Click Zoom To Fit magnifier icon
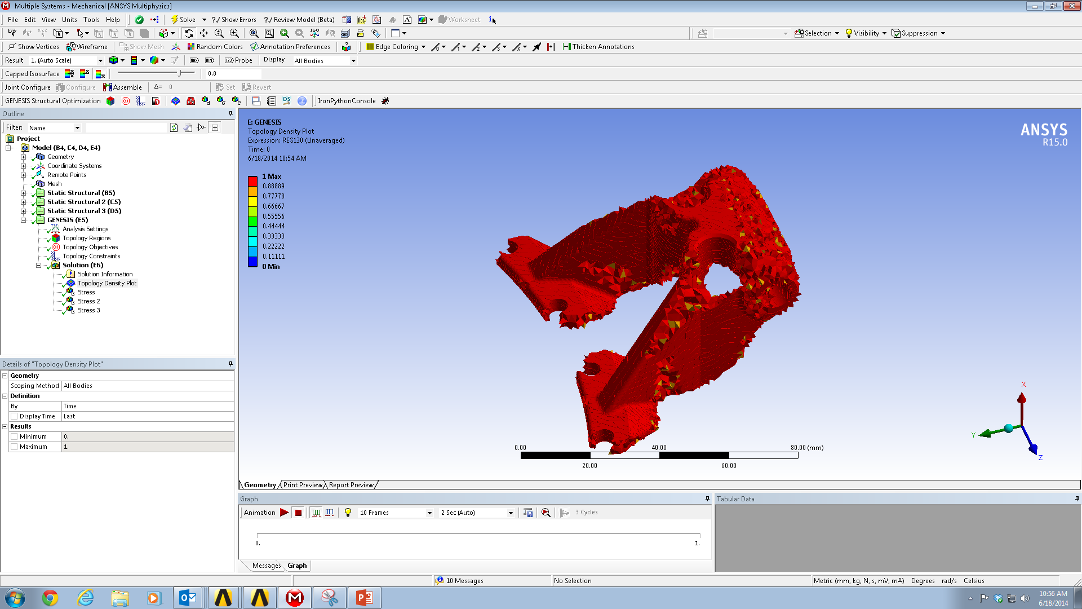The height and width of the screenshot is (609, 1082). point(254,33)
